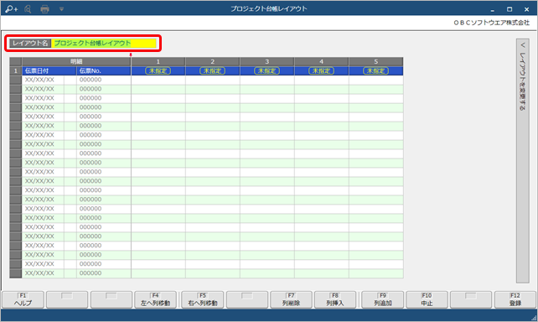Click the printer icon
This screenshot has height=322, width=538.
coord(44,9)
